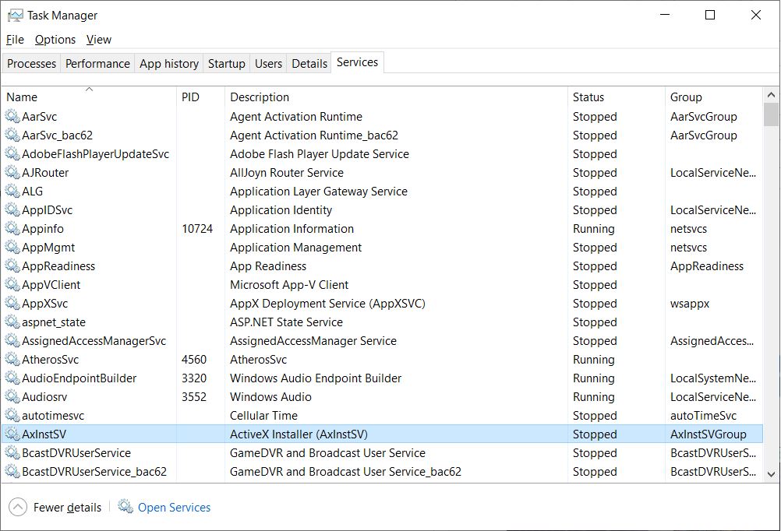Click the scroll down arrow of services list
The width and height of the screenshot is (781, 531).
[x=771, y=473]
